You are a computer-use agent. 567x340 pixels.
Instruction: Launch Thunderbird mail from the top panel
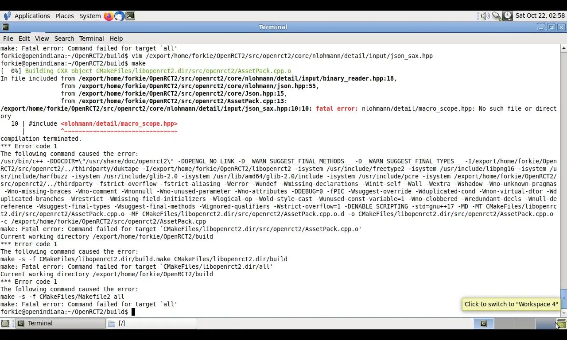119,16
